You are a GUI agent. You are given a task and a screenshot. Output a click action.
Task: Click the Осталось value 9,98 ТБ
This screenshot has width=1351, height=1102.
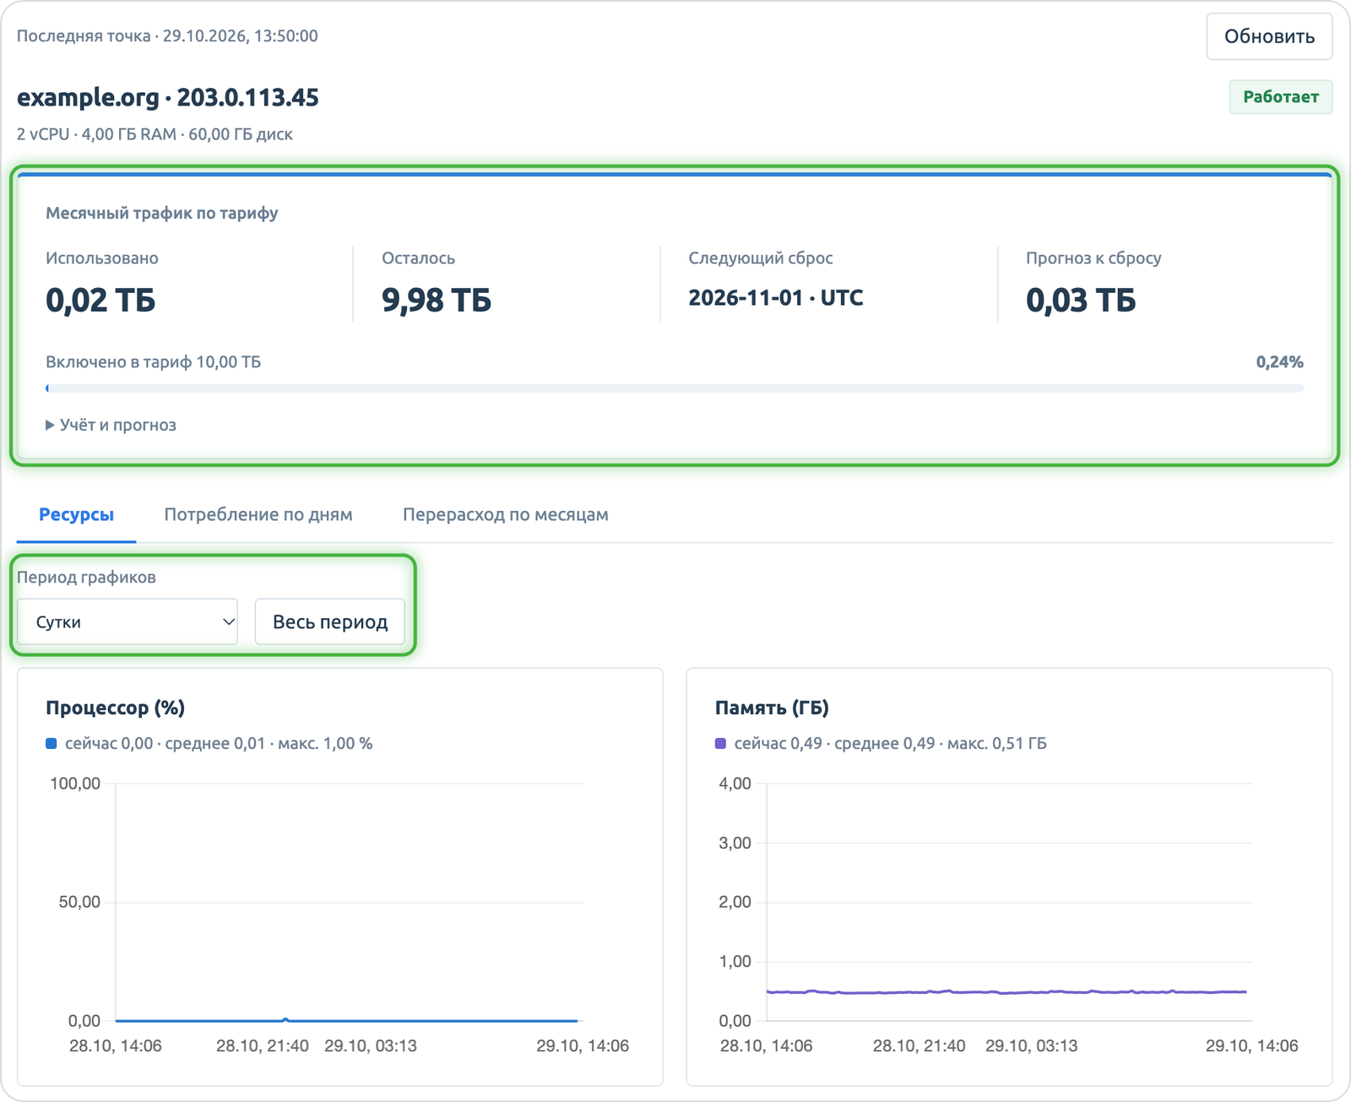(x=437, y=300)
